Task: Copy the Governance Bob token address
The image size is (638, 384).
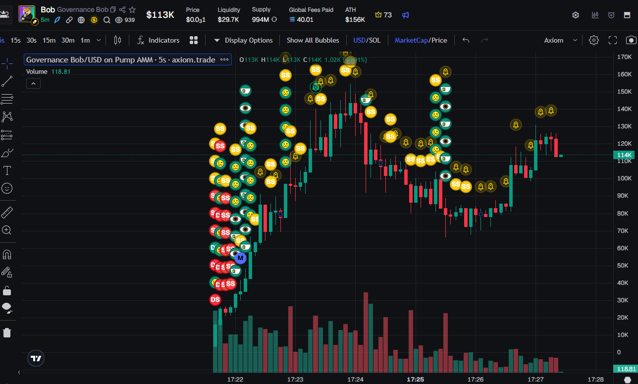Action: pyautogui.click(x=113, y=9)
